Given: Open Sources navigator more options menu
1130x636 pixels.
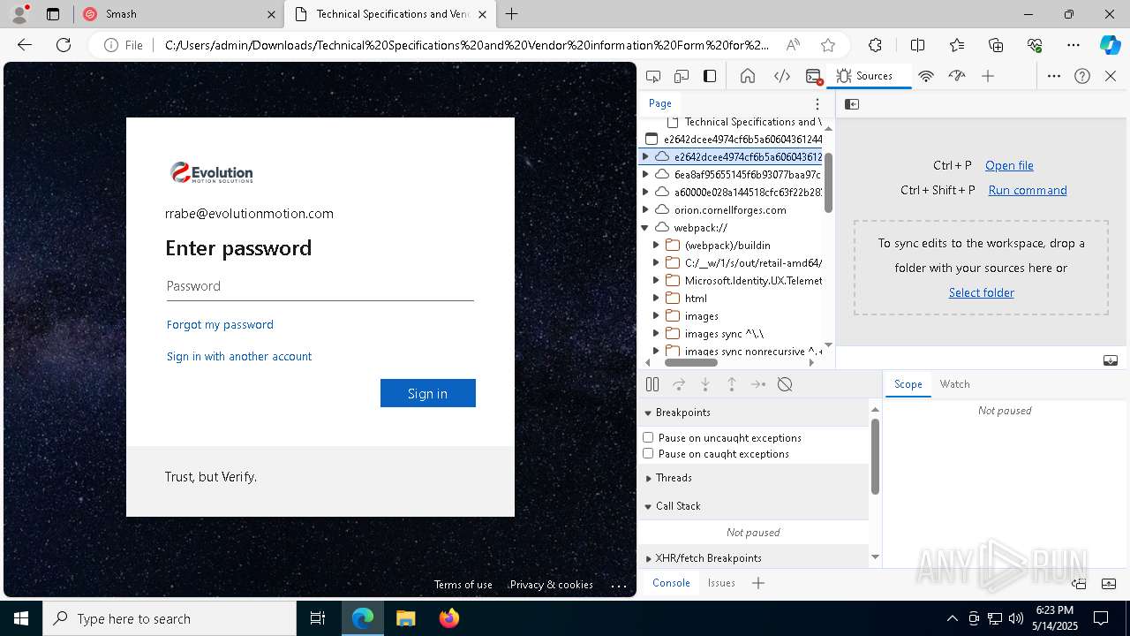Looking at the screenshot, I should click(817, 104).
